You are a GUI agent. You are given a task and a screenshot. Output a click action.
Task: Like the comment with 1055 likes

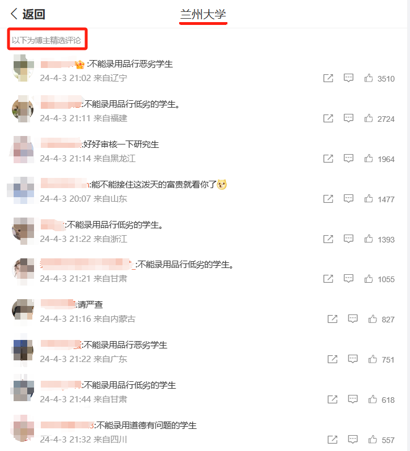tap(369, 279)
